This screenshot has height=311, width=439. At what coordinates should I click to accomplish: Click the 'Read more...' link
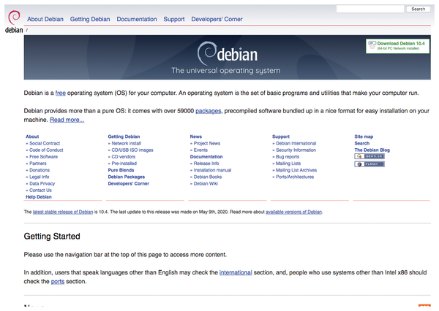pyautogui.click(x=67, y=120)
